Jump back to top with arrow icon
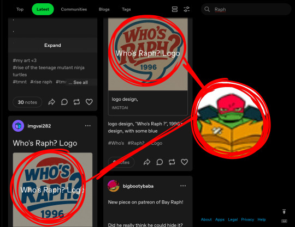295x227 pixels. click(284, 212)
